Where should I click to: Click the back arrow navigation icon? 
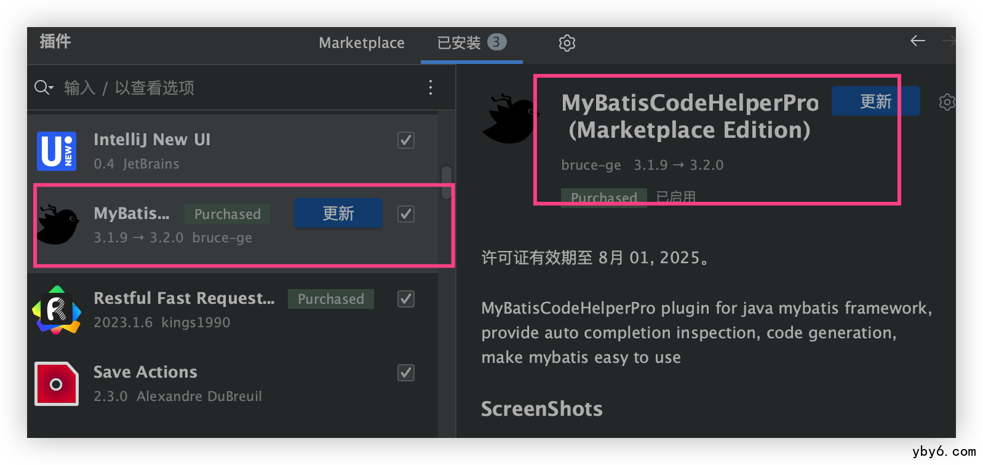(917, 41)
